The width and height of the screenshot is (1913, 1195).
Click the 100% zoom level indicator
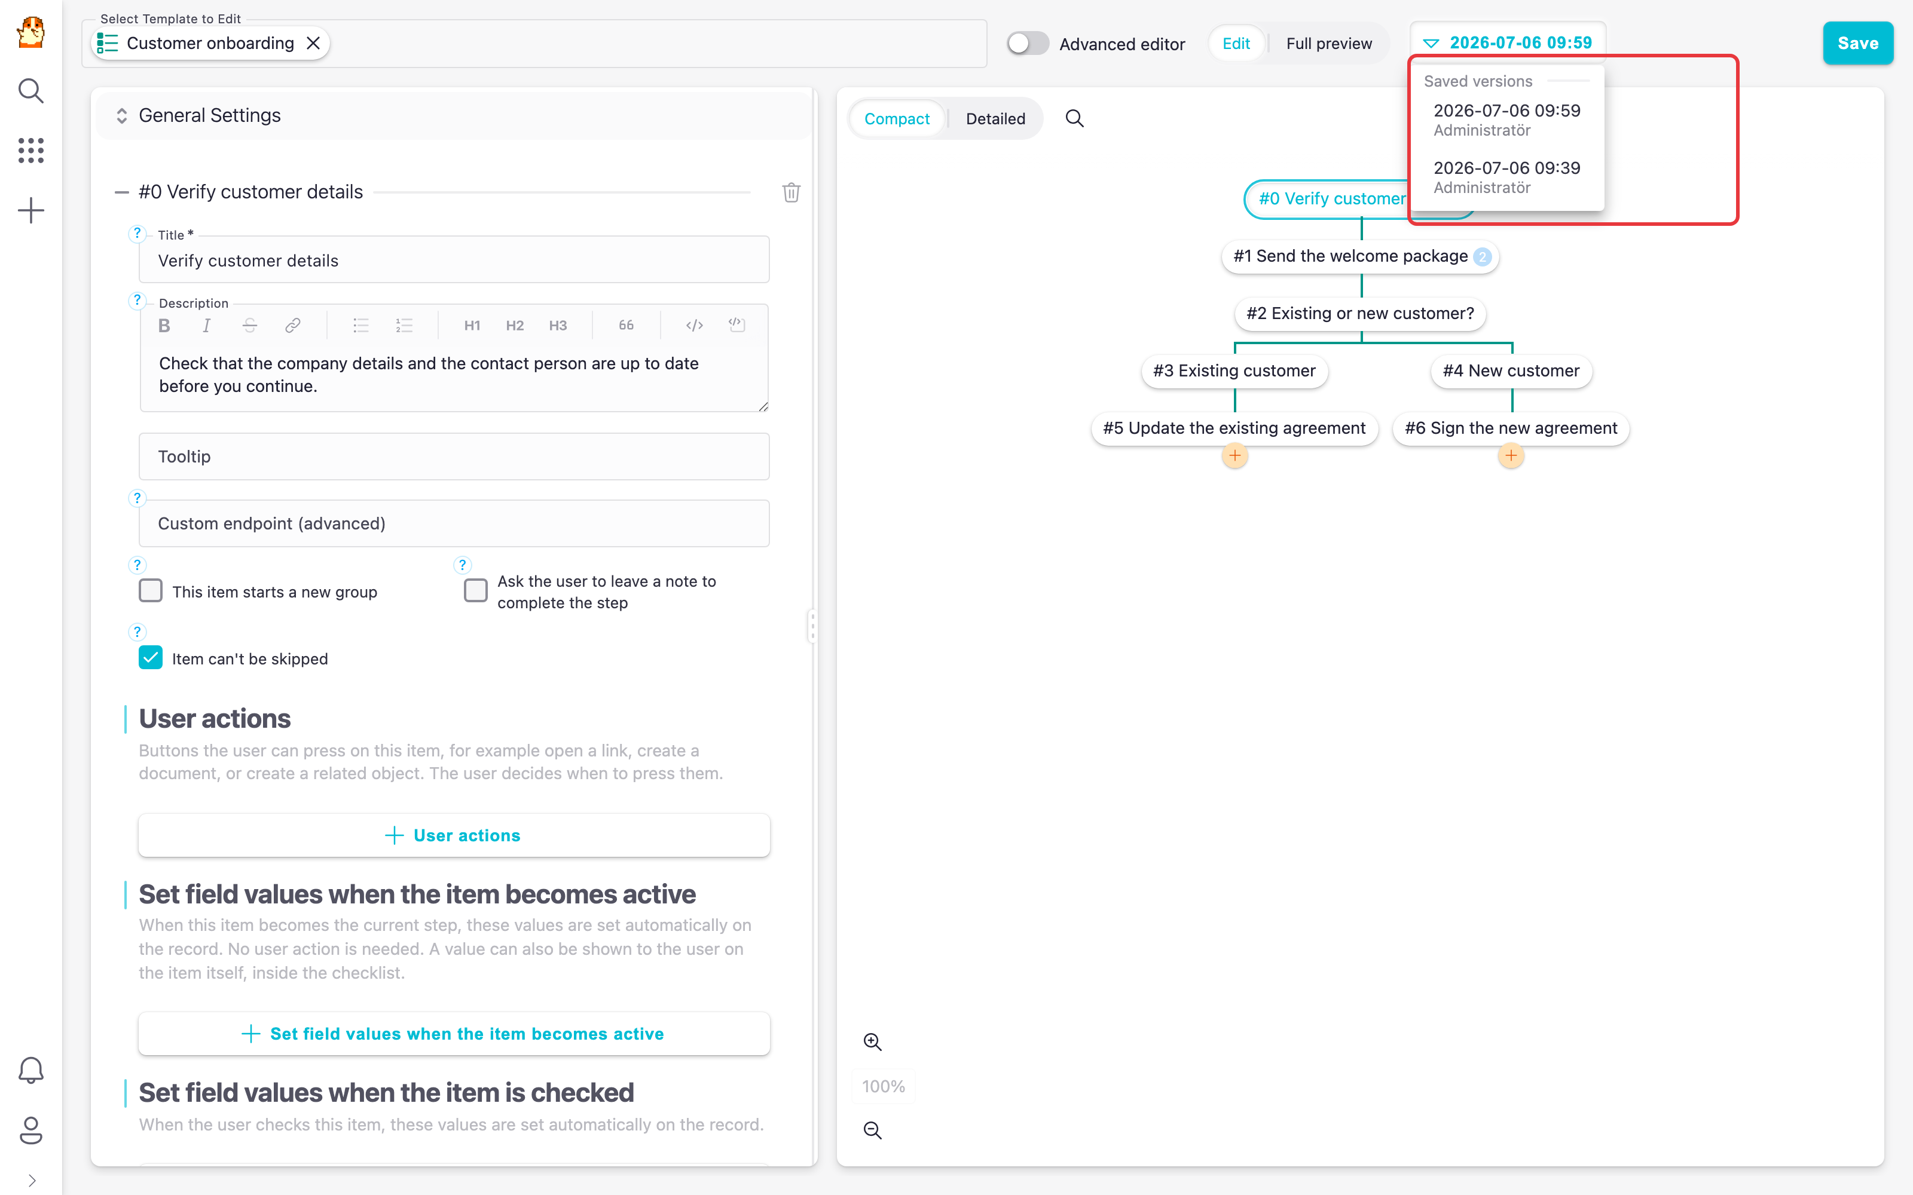pyautogui.click(x=883, y=1087)
